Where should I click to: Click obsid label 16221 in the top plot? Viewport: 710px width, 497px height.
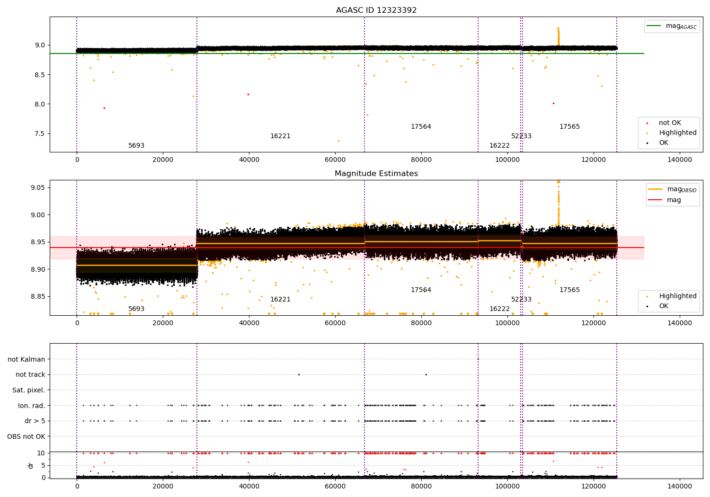(280, 136)
